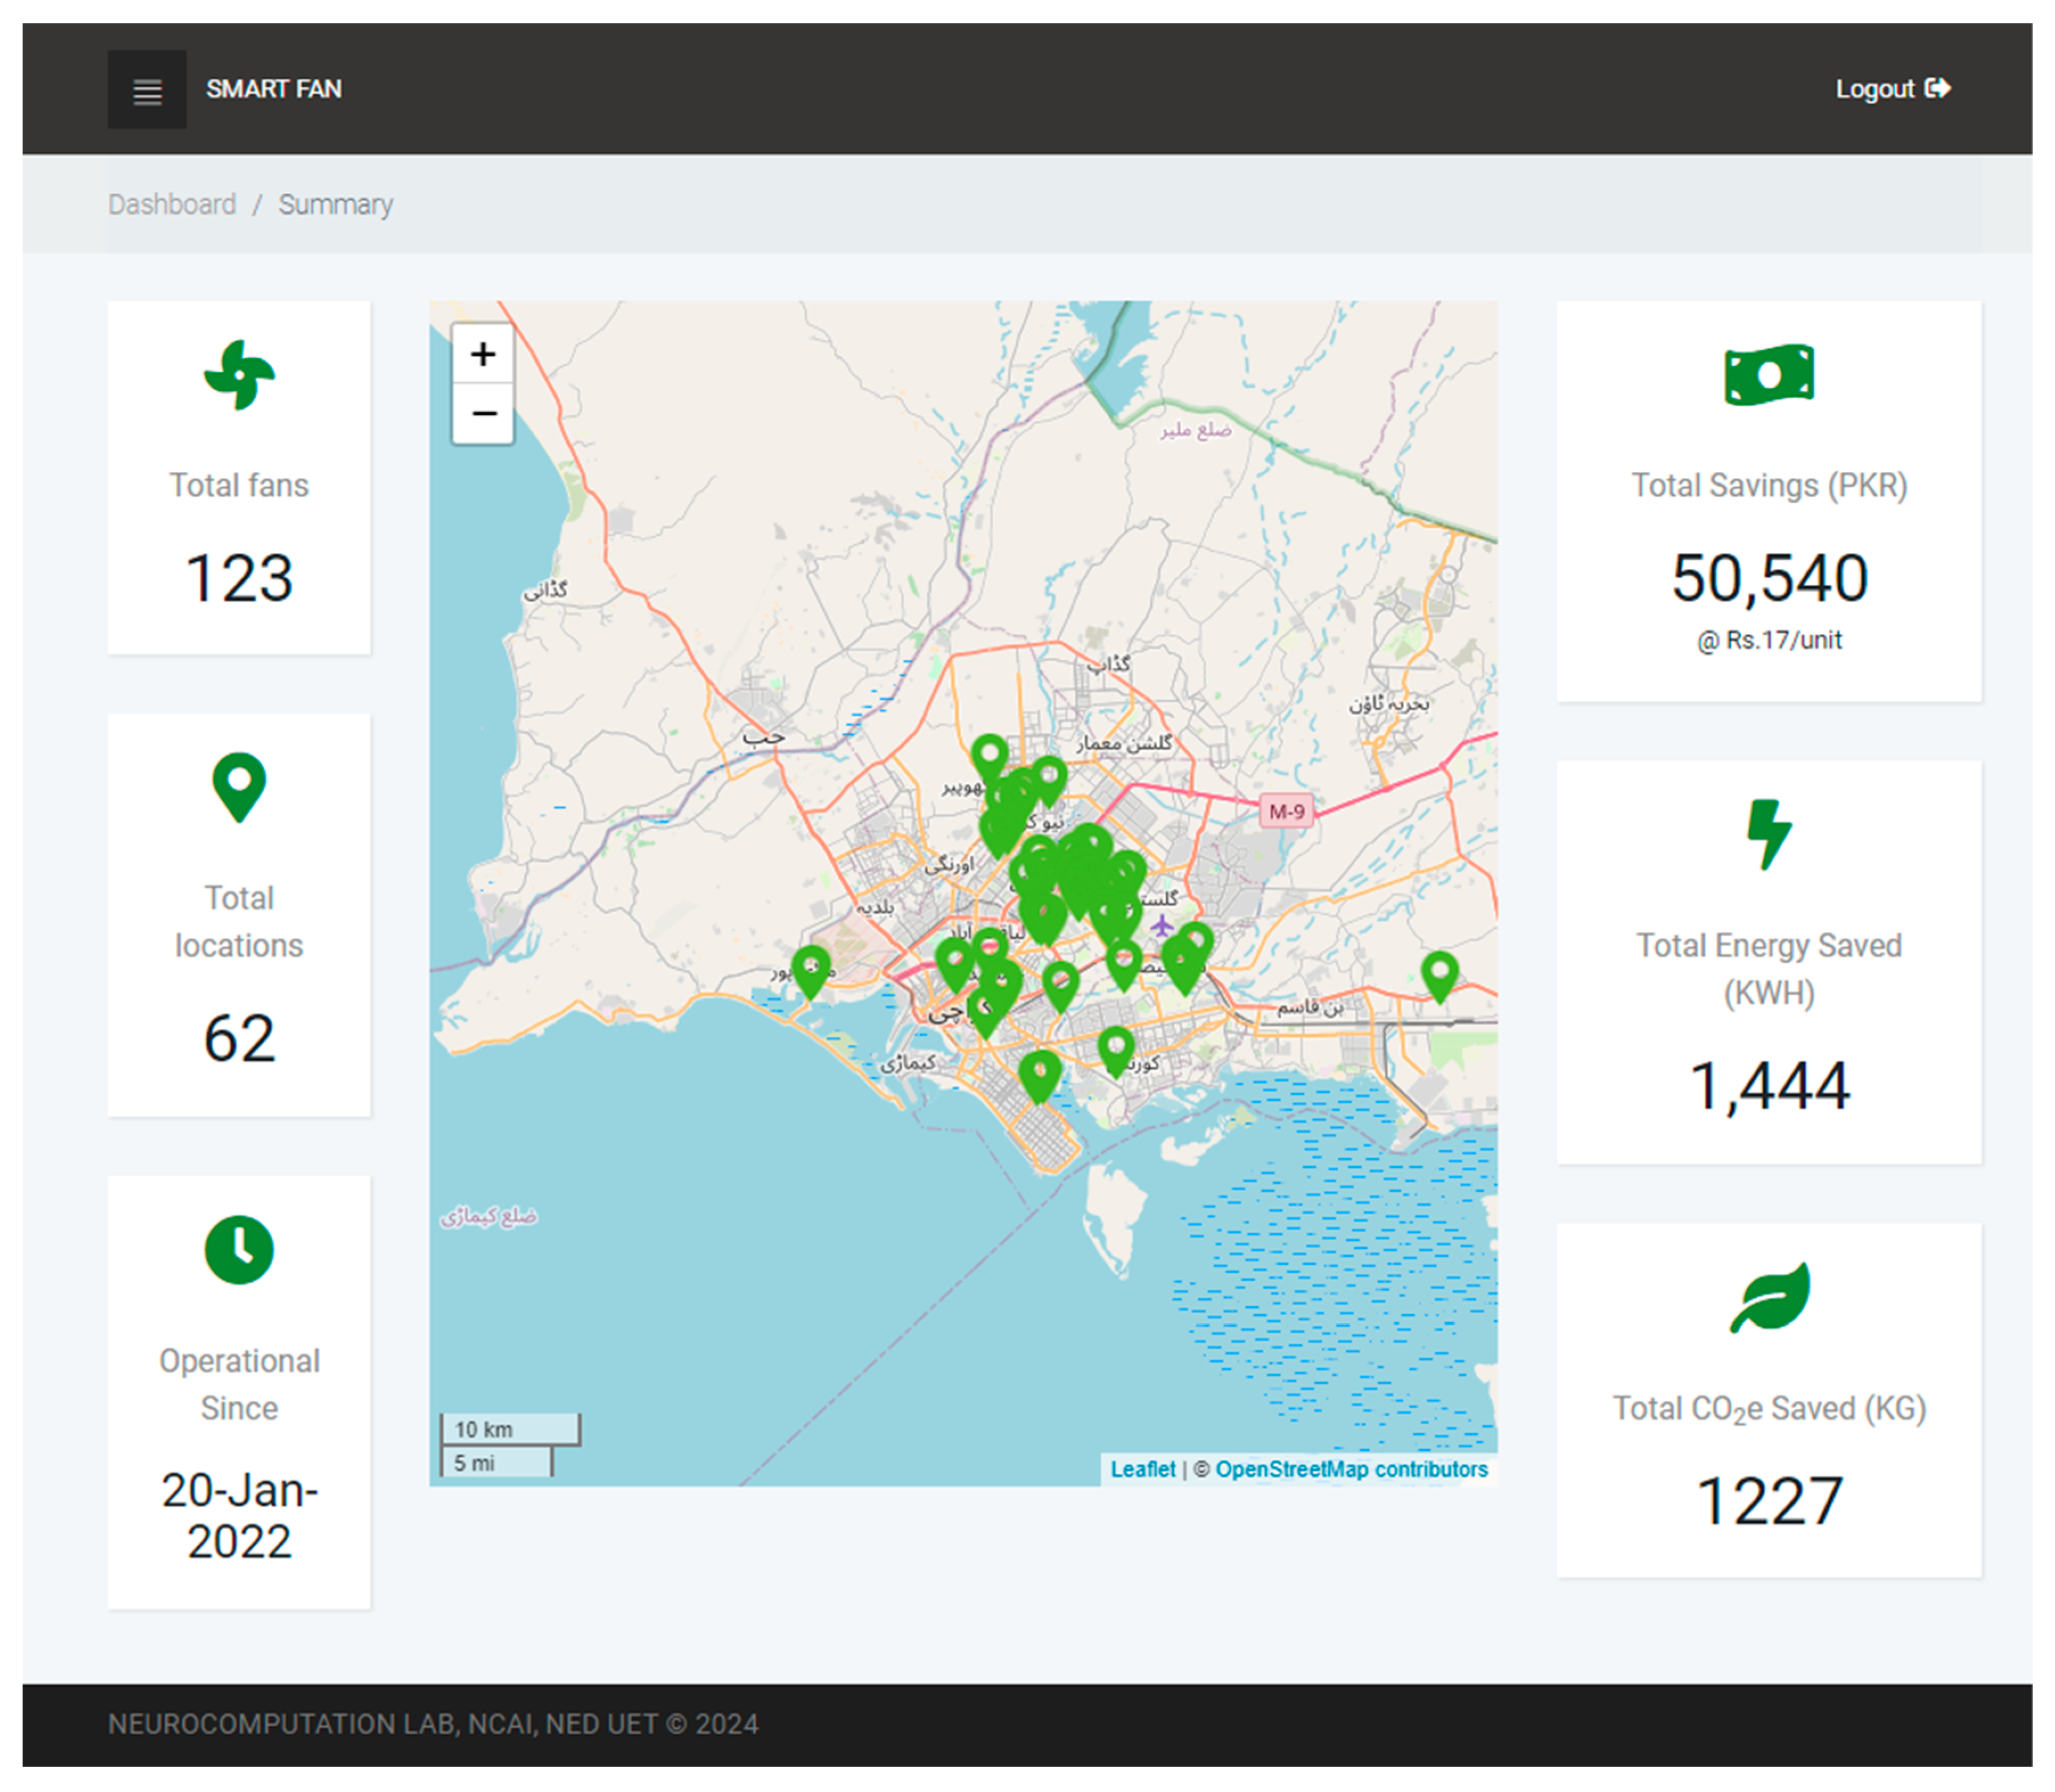
Task: Zoom out on the map
Action: [483, 413]
